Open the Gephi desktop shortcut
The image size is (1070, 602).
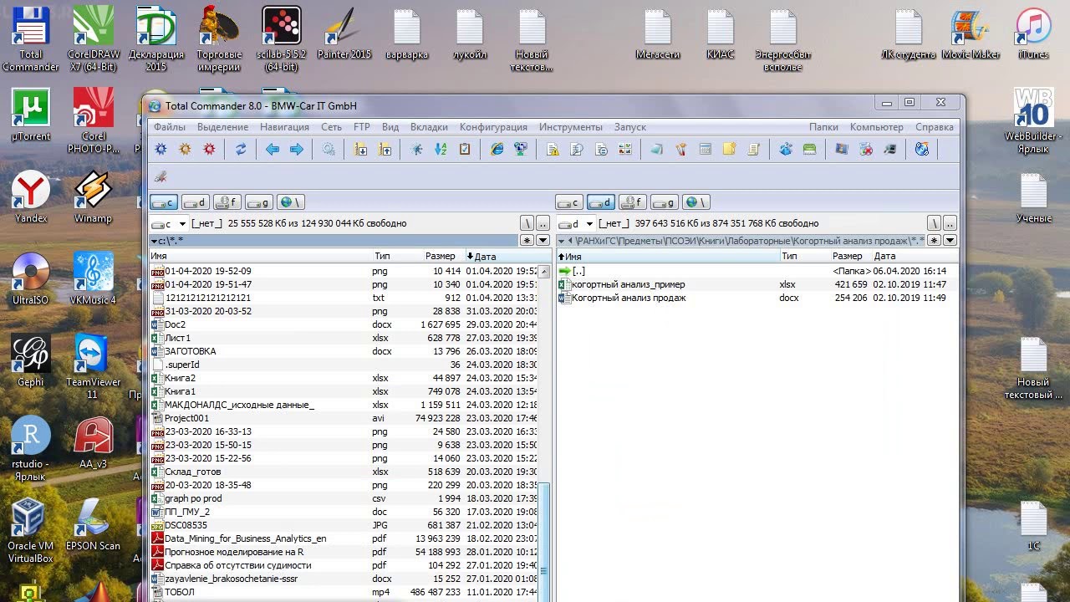click(x=31, y=361)
